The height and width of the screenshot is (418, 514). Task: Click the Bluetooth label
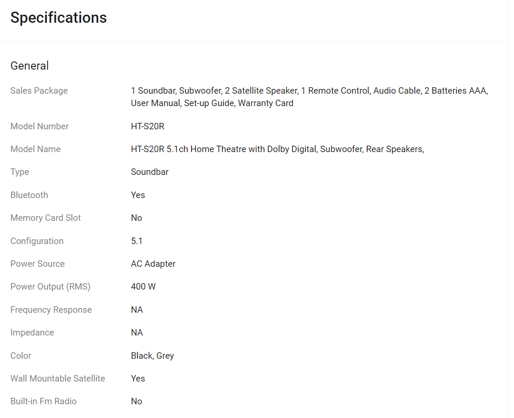tap(29, 195)
